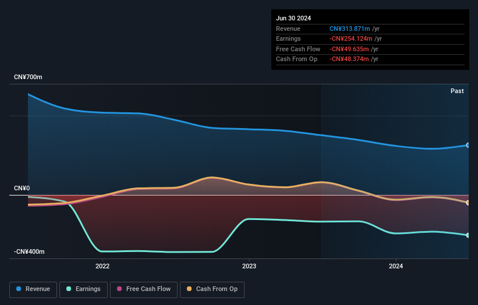478x305 pixels.
Task: Click the 2024 x-axis label
Action: [x=396, y=267]
